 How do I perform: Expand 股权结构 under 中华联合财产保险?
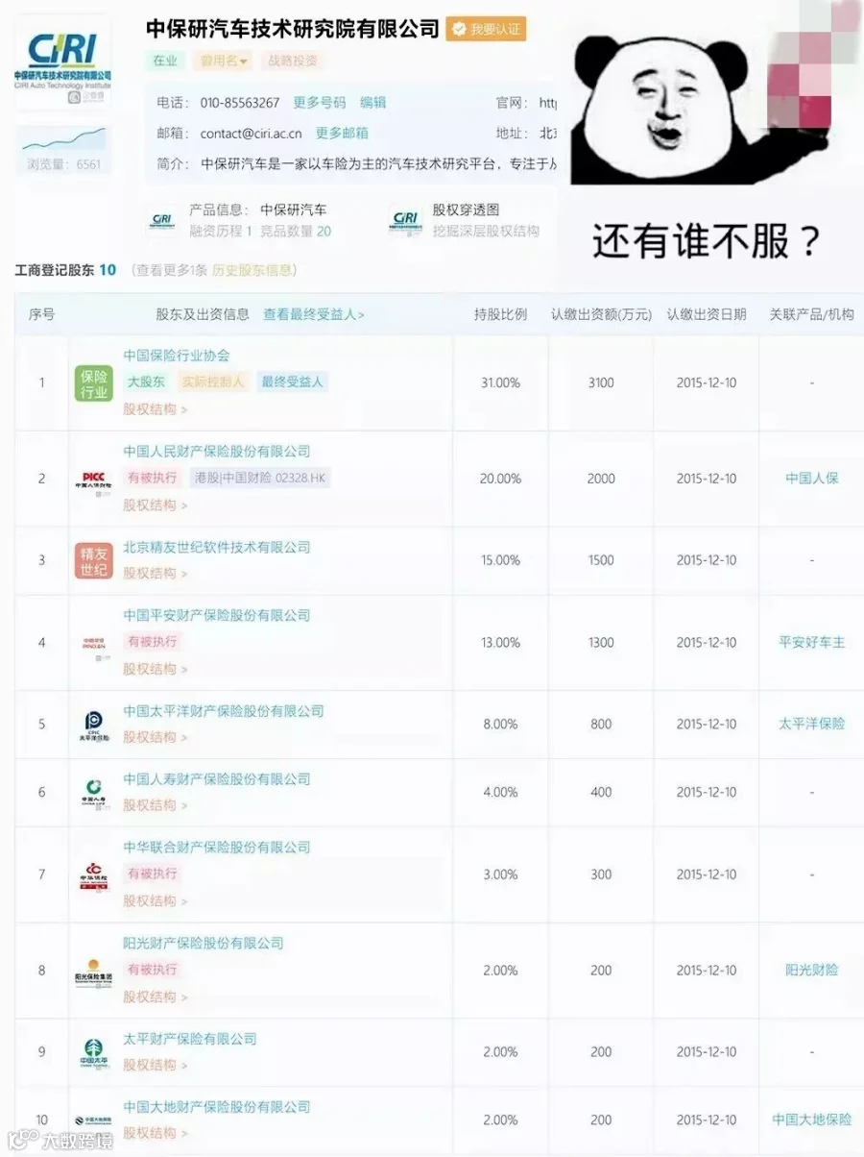(x=155, y=901)
